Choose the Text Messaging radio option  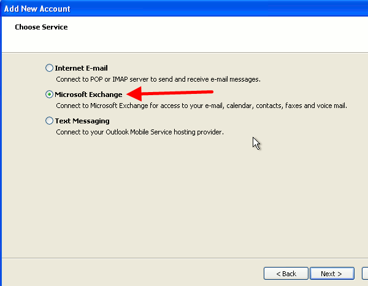pyautogui.click(x=49, y=121)
